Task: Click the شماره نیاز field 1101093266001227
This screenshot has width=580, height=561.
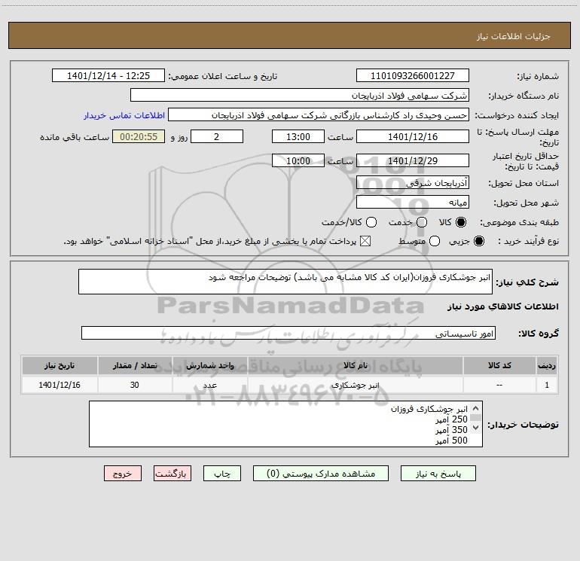Action: 413,75
